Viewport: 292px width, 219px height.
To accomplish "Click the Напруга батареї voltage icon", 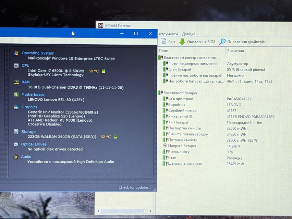I will click(x=165, y=146).
